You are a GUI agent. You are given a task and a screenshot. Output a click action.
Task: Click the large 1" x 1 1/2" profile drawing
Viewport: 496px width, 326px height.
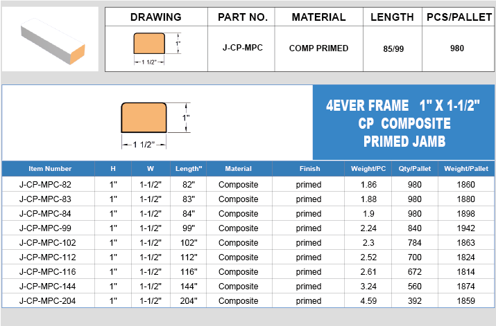(x=156, y=125)
